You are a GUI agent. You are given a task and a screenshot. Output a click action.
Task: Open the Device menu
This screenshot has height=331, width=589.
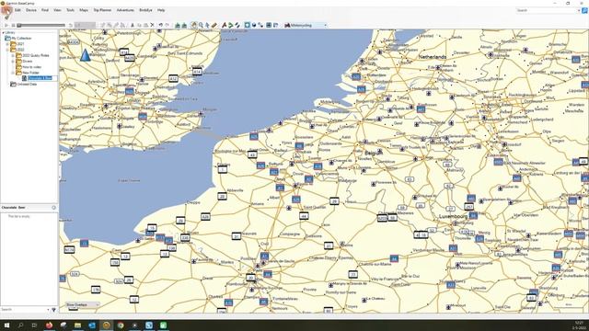point(31,10)
